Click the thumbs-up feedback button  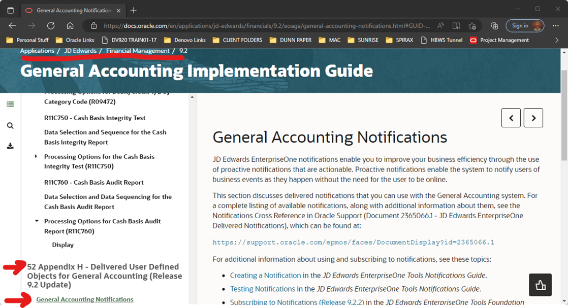[541, 285]
